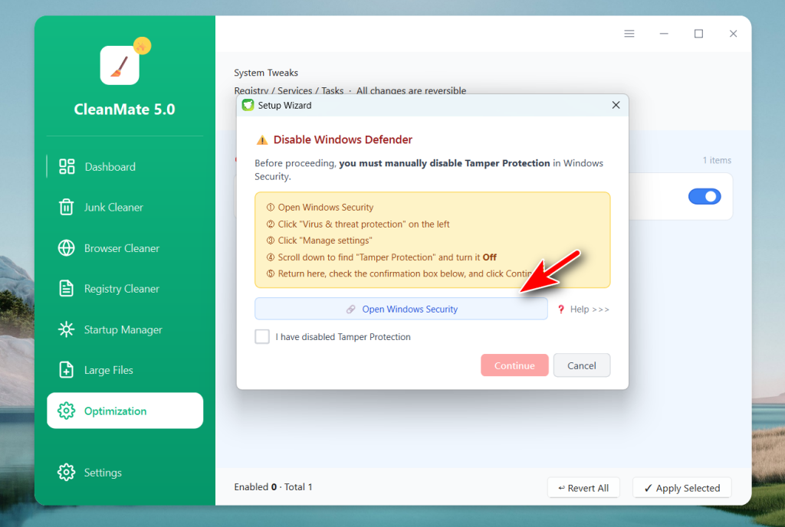The height and width of the screenshot is (527, 785).
Task: Click the Dashboard grid icon
Action: [67, 167]
